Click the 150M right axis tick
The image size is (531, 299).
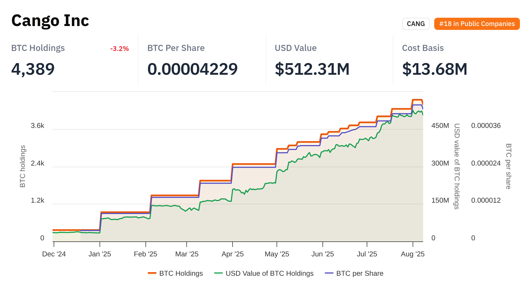pyautogui.click(x=440, y=200)
